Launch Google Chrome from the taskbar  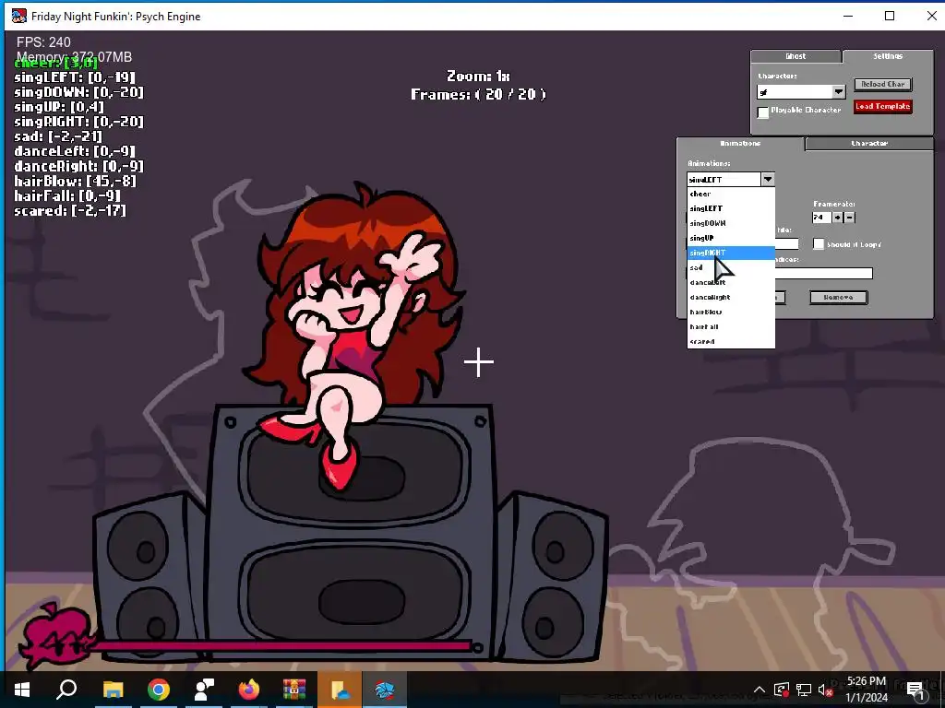point(159,690)
